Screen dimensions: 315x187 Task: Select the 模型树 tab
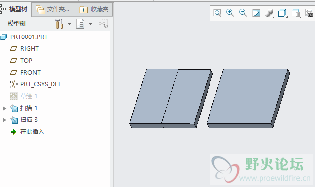click(15, 9)
